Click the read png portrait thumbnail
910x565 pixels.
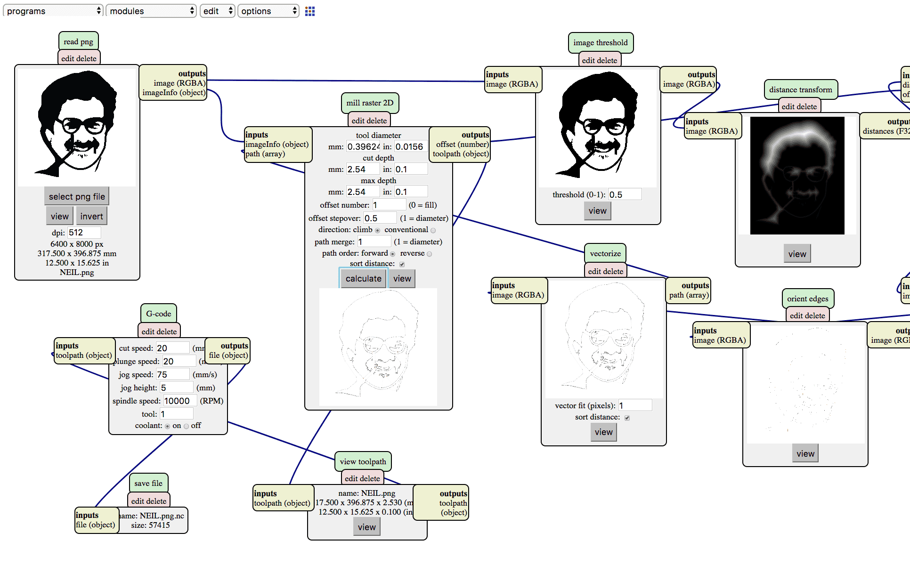coord(77,127)
